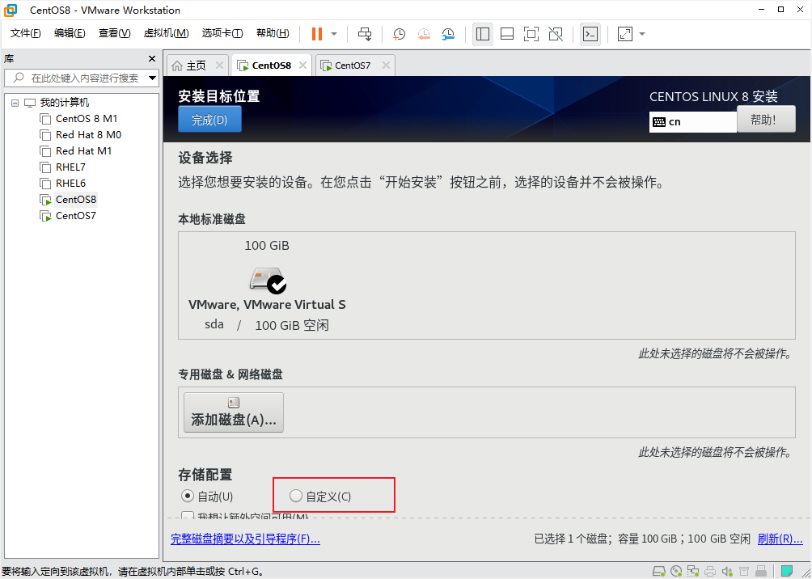This screenshot has height=579, width=812.
Task: Click the gray box device status icon
Action: coord(743,572)
